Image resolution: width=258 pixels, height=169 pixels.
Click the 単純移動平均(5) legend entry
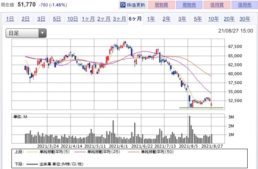click(x=55, y=152)
